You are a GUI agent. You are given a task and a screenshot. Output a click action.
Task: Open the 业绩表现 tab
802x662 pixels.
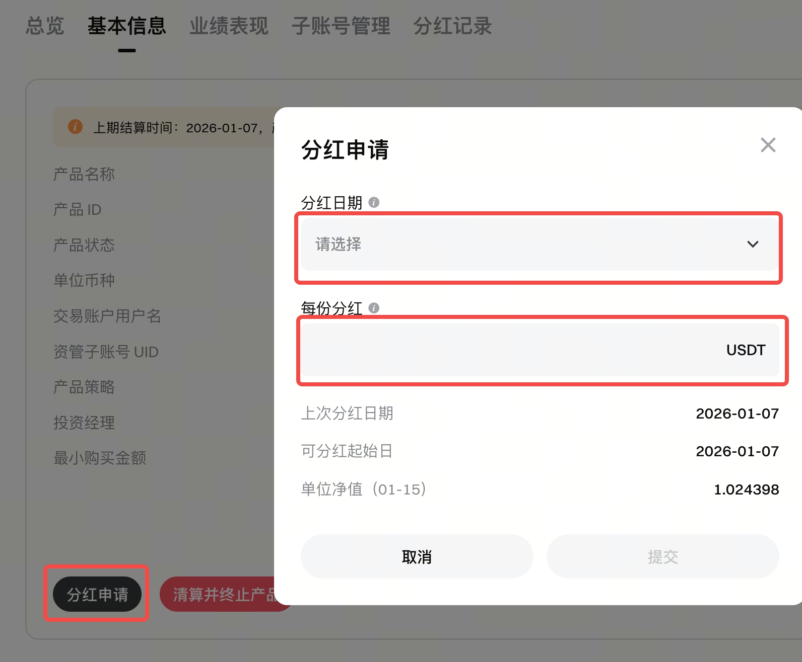pos(229,26)
